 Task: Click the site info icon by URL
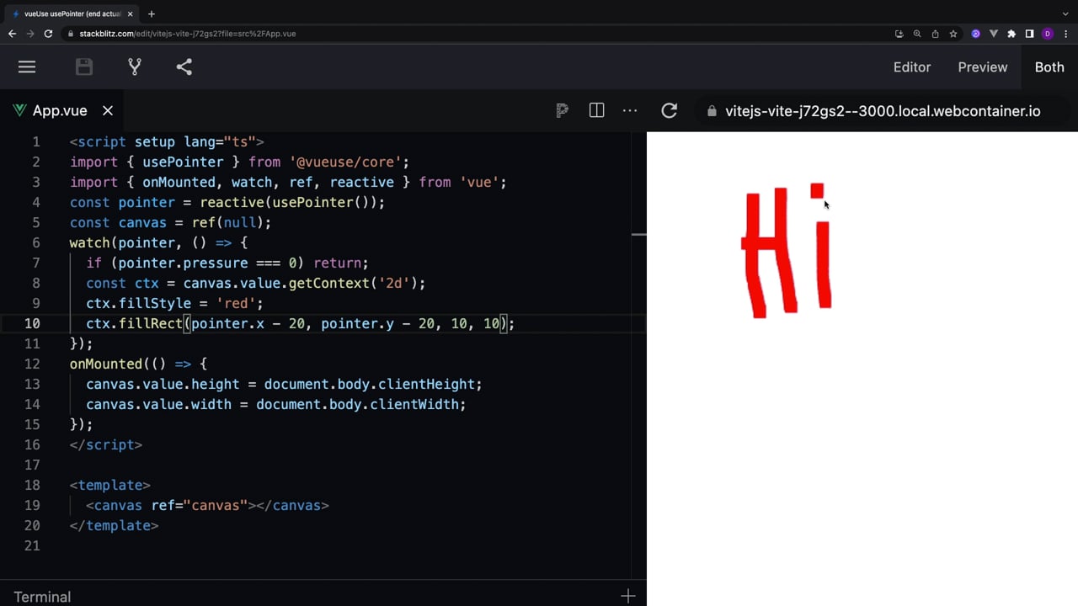click(x=71, y=34)
